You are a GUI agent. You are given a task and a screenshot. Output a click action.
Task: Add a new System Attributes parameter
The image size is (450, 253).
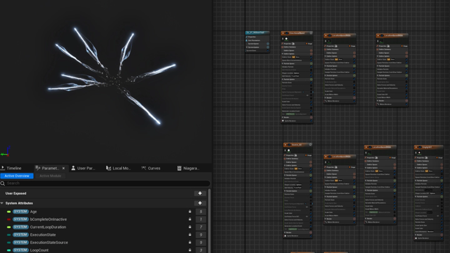click(x=200, y=203)
